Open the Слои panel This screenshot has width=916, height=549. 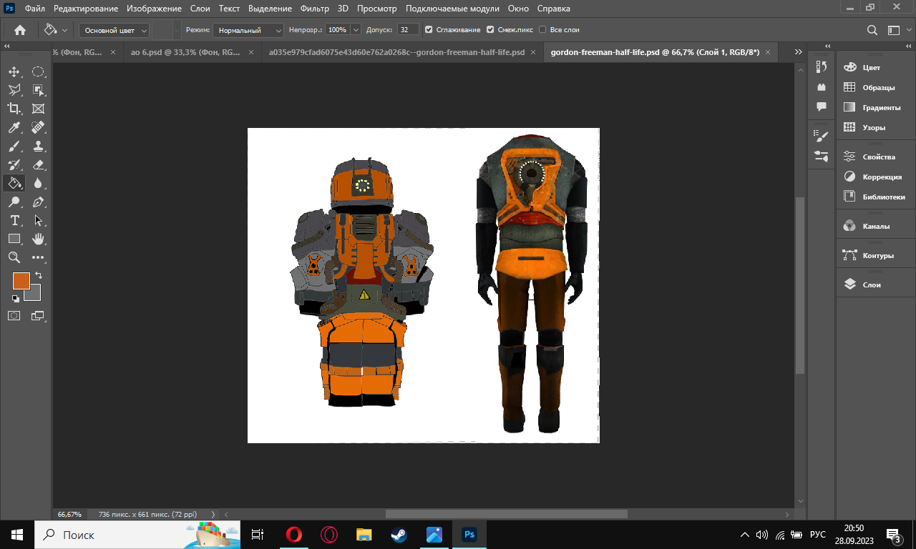tap(872, 285)
